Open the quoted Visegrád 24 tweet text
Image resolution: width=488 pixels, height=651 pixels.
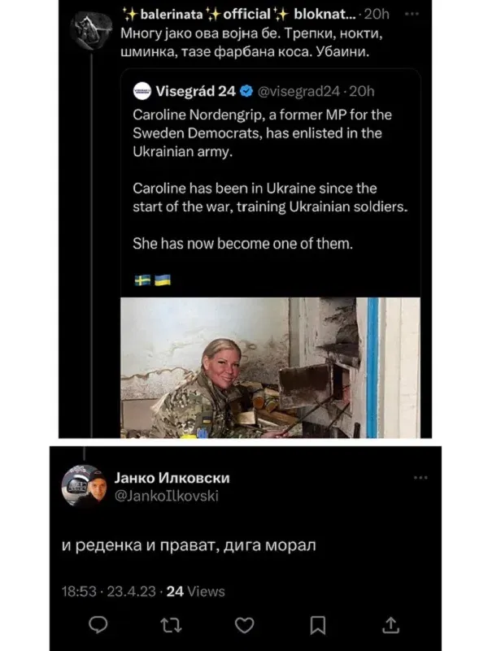coord(270,179)
